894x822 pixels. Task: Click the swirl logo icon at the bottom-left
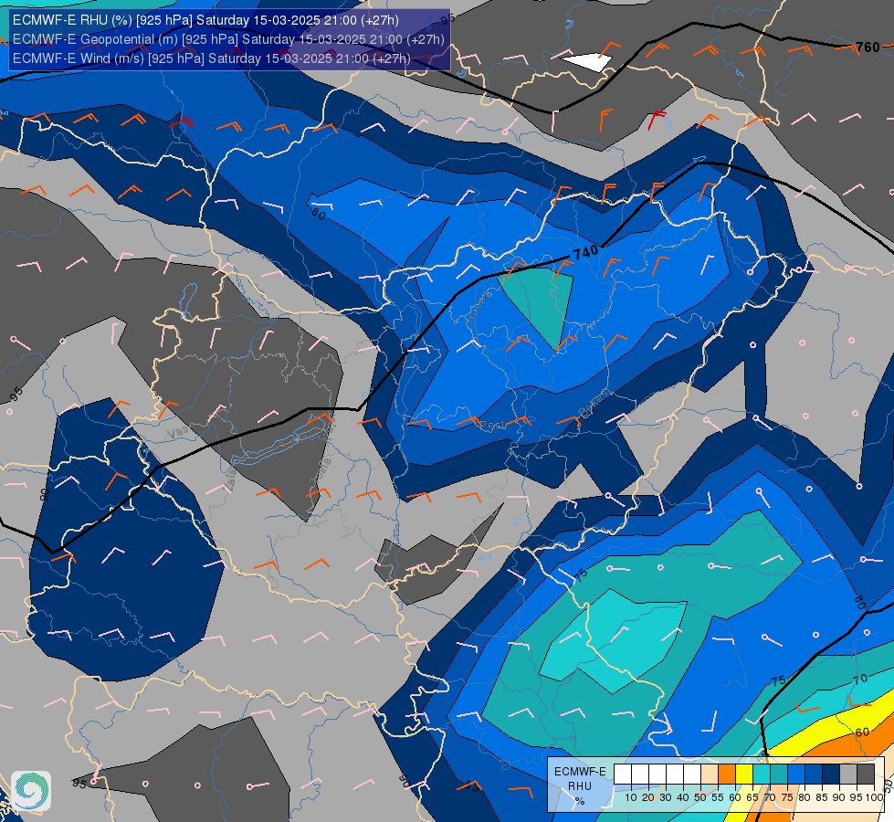pyautogui.click(x=31, y=791)
